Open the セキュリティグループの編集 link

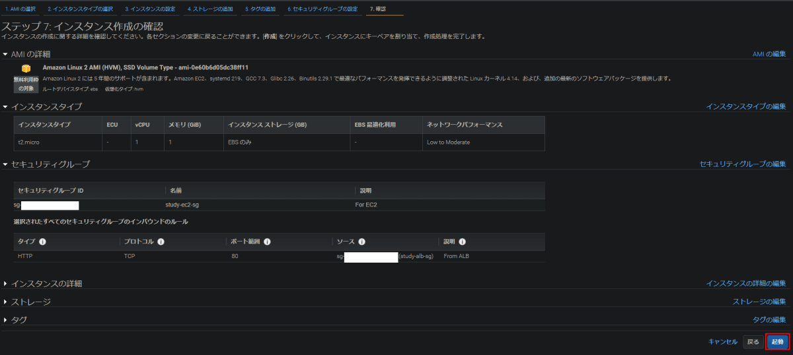coord(743,164)
